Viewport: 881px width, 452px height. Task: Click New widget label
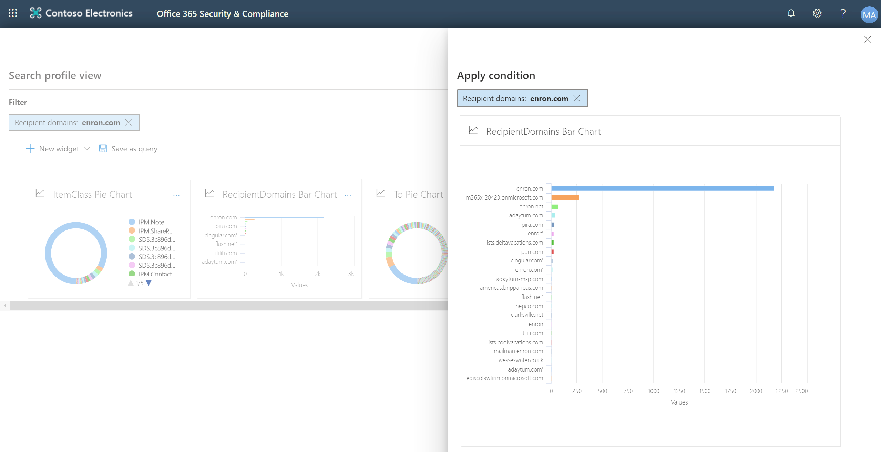[59, 149]
